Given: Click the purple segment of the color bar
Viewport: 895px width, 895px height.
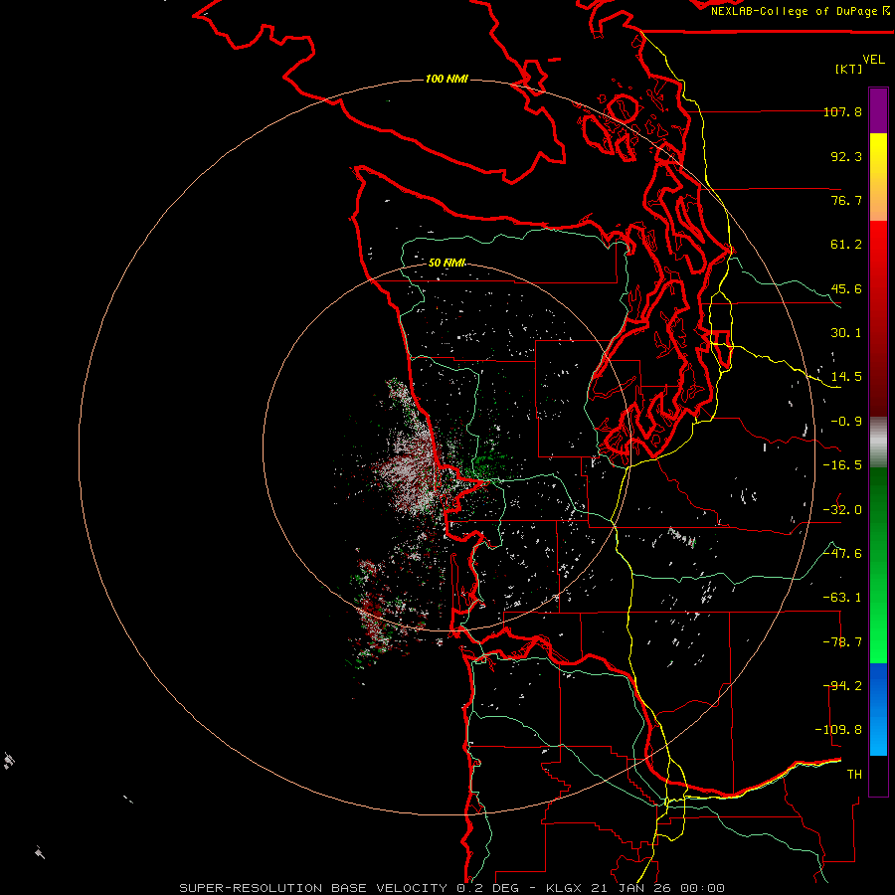Looking at the screenshot, I should (x=878, y=110).
